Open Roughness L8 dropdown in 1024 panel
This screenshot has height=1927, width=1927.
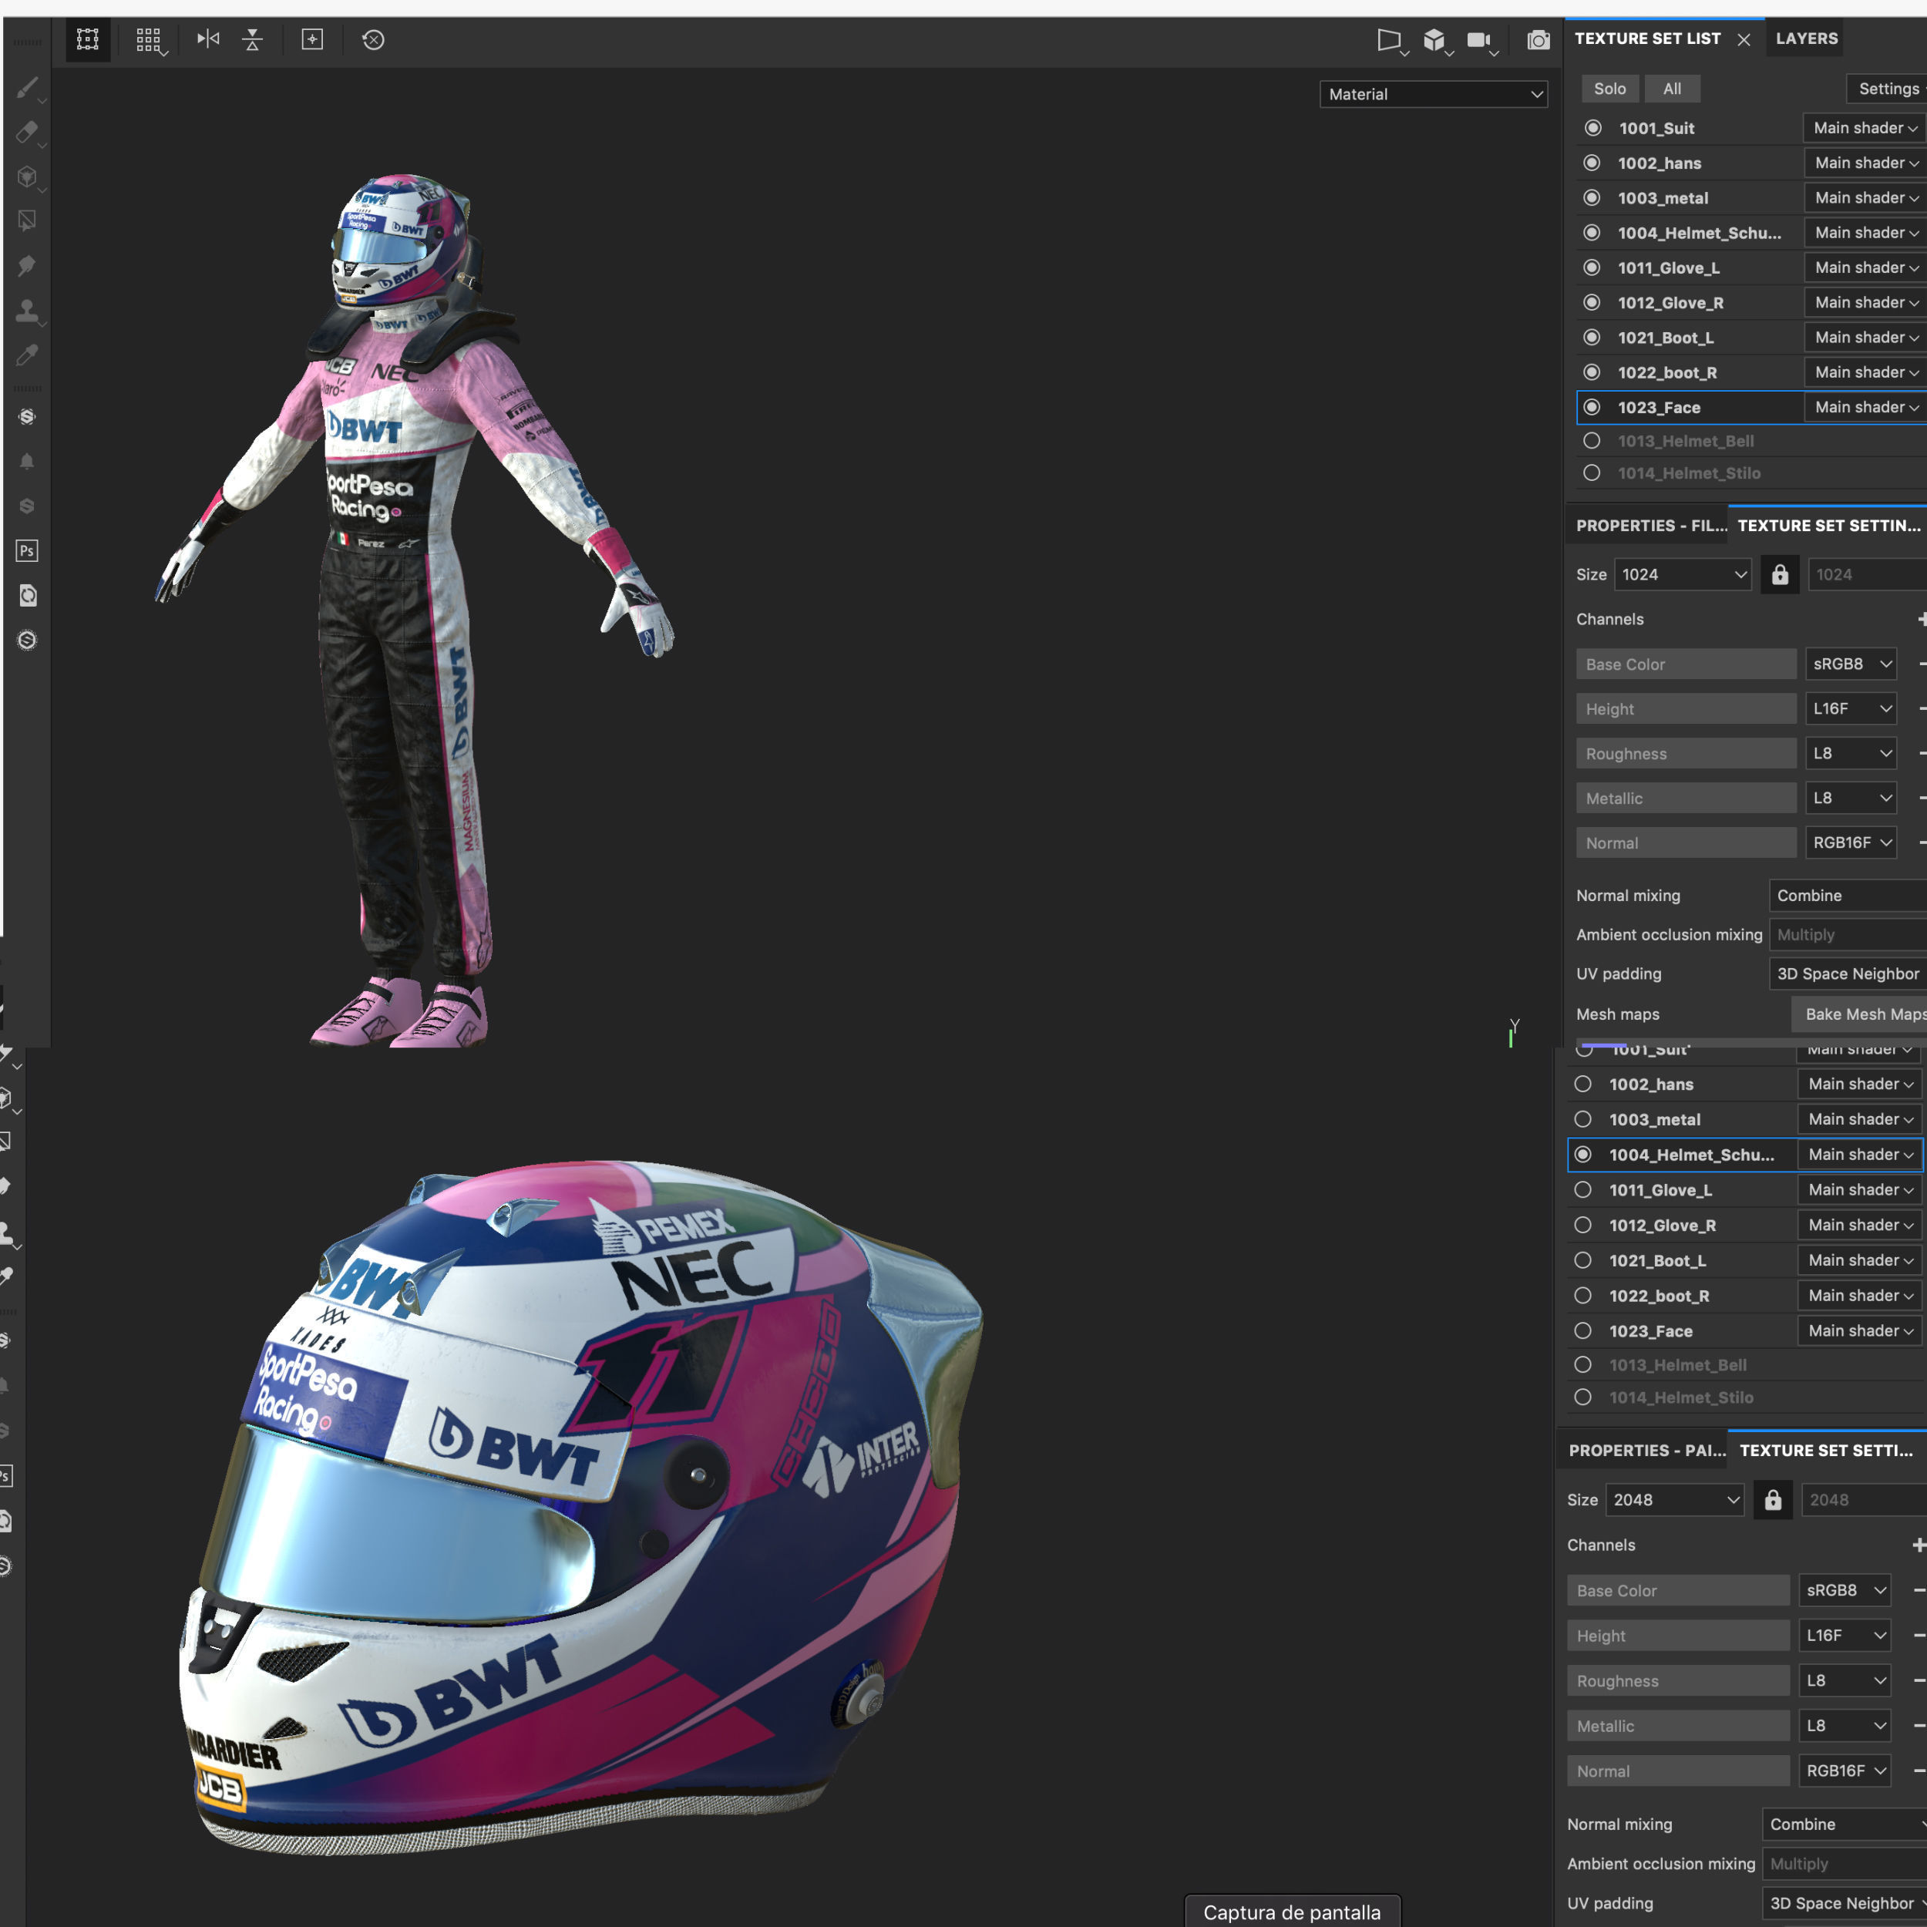(1851, 753)
